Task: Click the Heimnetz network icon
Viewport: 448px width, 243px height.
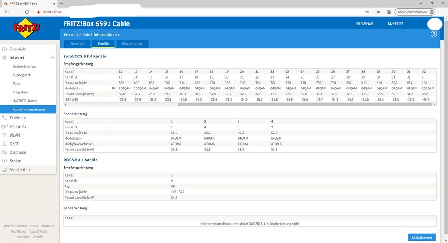Action: pyautogui.click(x=4, y=126)
